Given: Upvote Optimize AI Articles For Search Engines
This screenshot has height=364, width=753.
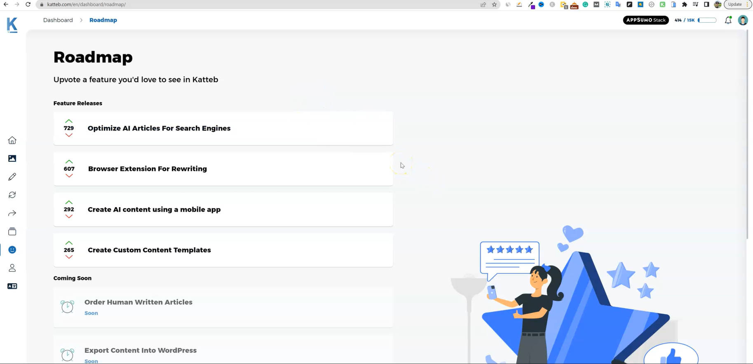Looking at the screenshot, I should point(69,121).
